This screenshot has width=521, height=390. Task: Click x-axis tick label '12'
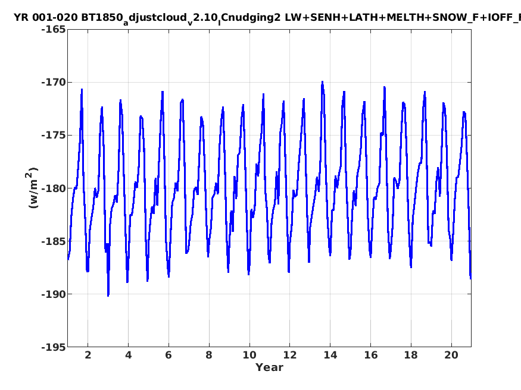[290, 355]
